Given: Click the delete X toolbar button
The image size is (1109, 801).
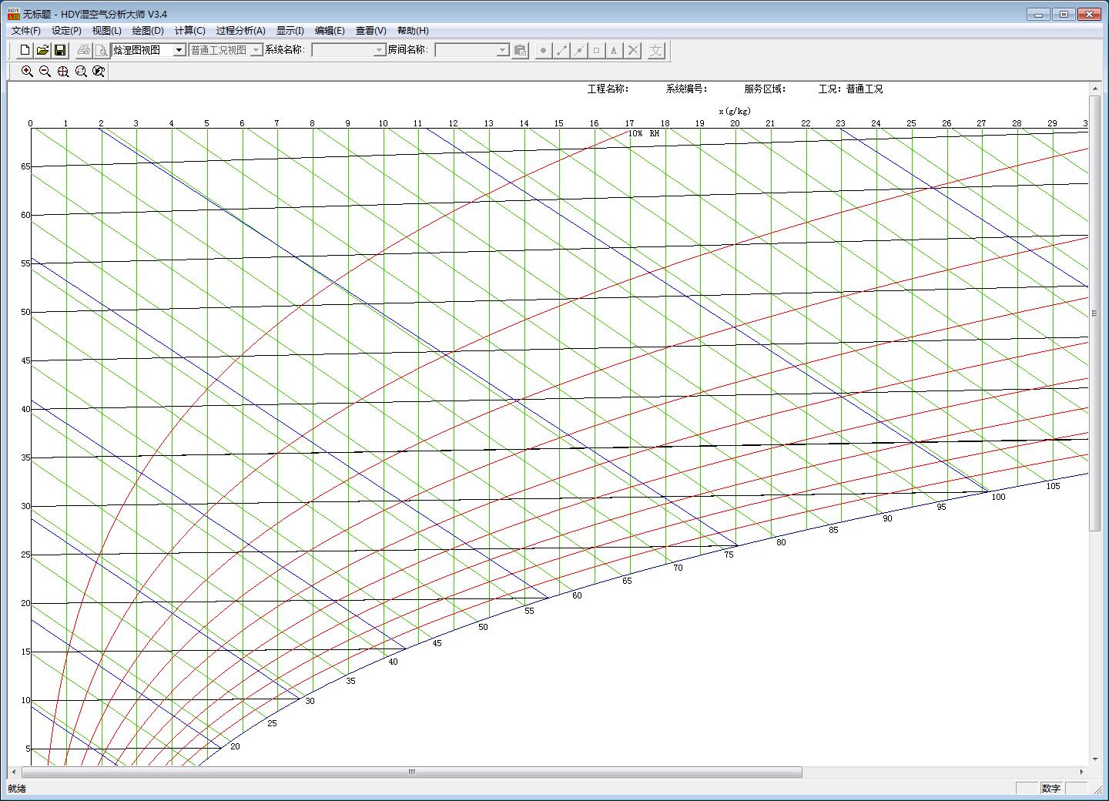Looking at the screenshot, I should [x=633, y=50].
